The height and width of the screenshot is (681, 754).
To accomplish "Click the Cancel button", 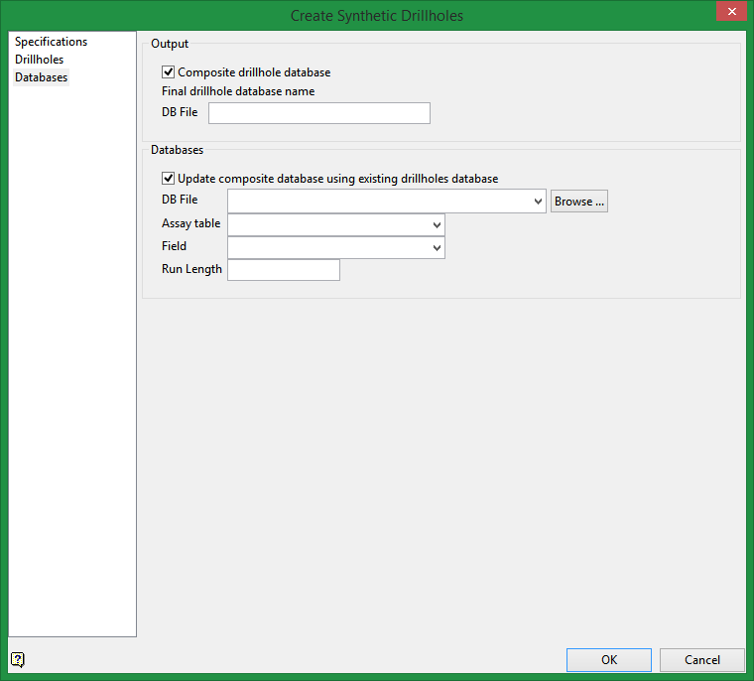I will 702,660.
